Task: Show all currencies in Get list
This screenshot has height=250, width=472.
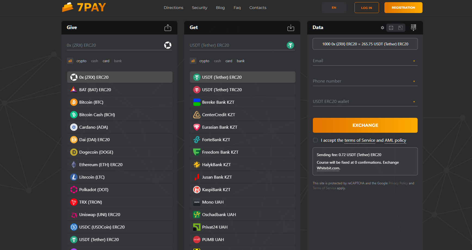Action: point(193,61)
